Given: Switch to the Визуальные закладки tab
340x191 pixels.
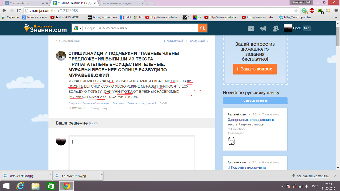Looking at the screenshot, I should click(x=122, y=3).
